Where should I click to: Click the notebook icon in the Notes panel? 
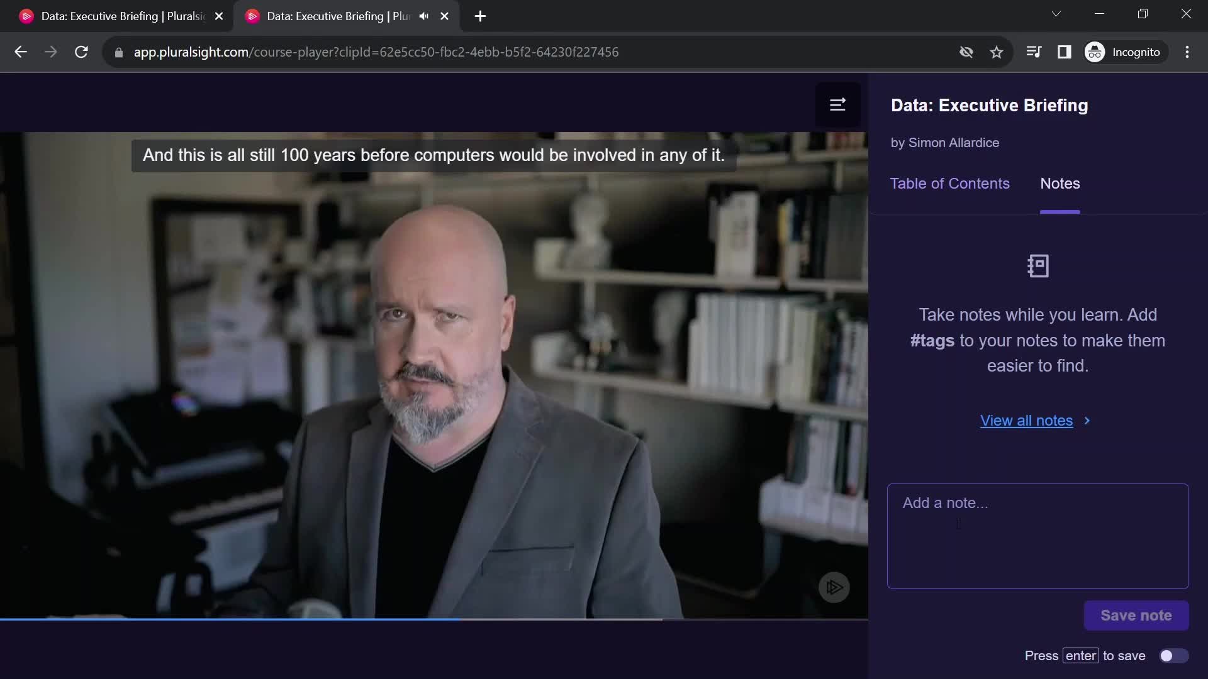[1037, 266]
